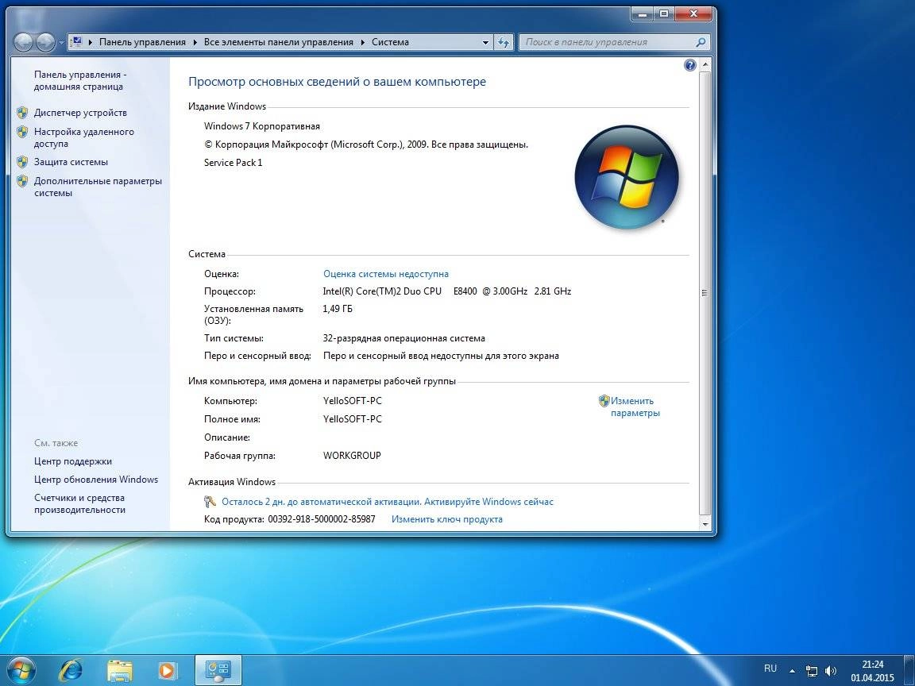915x686 pixels.
Task: Click the Control Panel icon in address bar
Action: pos(76,42)
